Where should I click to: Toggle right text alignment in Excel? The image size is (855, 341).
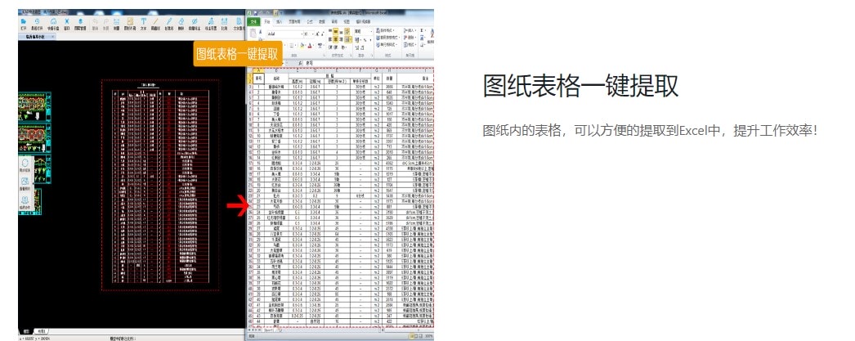click(342, 39)
